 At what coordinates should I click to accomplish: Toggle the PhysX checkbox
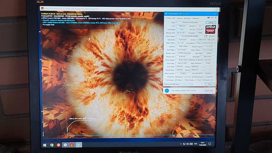pyautogui.click(x=196, y=80)
